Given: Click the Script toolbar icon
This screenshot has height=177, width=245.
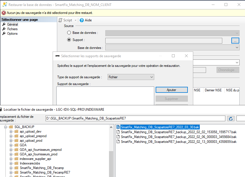Looking at the screenshot, I should coord(60,20).
